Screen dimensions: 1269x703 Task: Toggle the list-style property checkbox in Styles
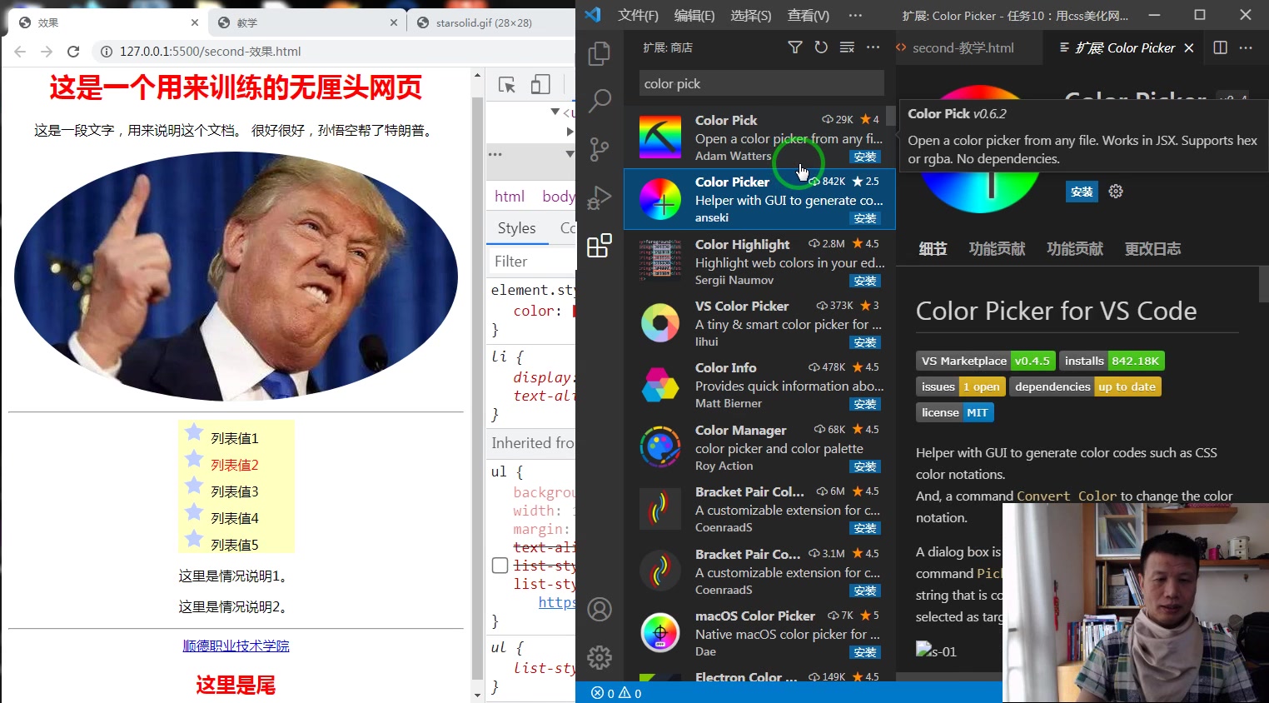[x=500, y=566]
